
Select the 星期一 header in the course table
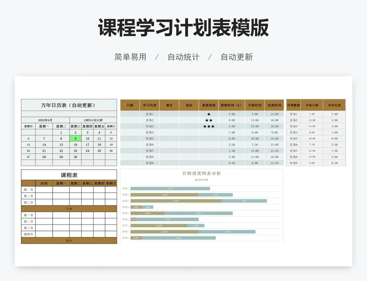tap(61, 183)
